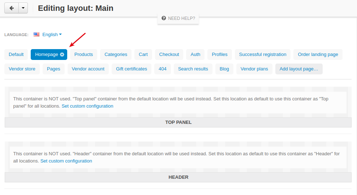Image resolution: width=357 pixels, height=195 pixels.
Task: Open the Blog layout tab
Action: point(224,69)
